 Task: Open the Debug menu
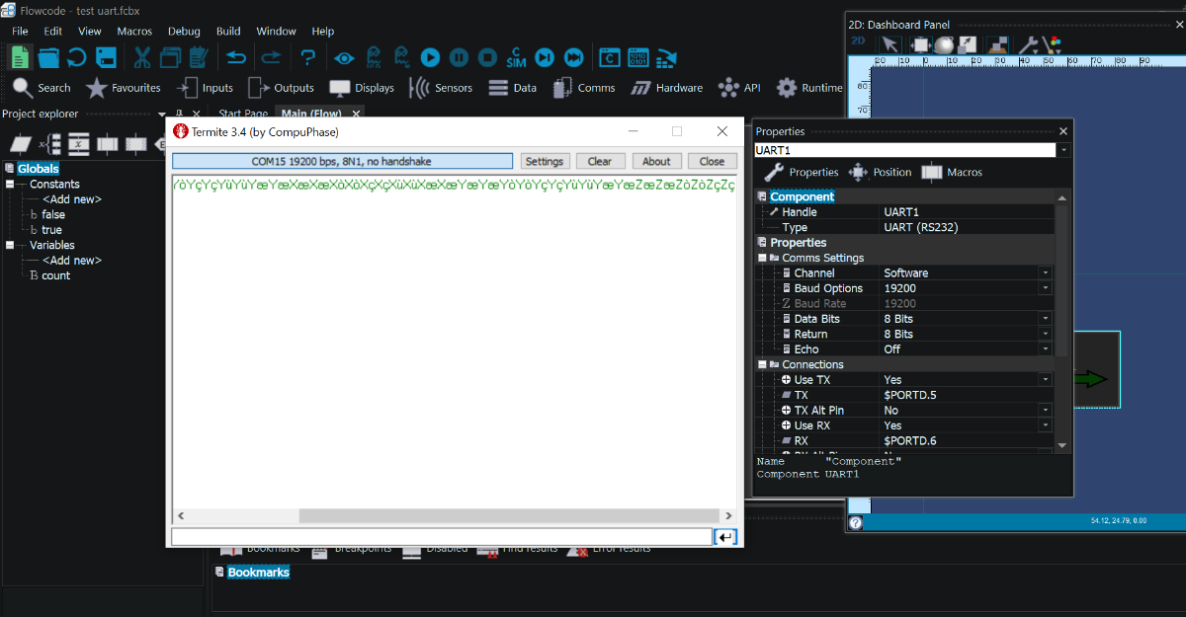[184, 32]
